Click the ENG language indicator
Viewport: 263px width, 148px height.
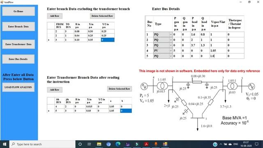pos(235,144)
